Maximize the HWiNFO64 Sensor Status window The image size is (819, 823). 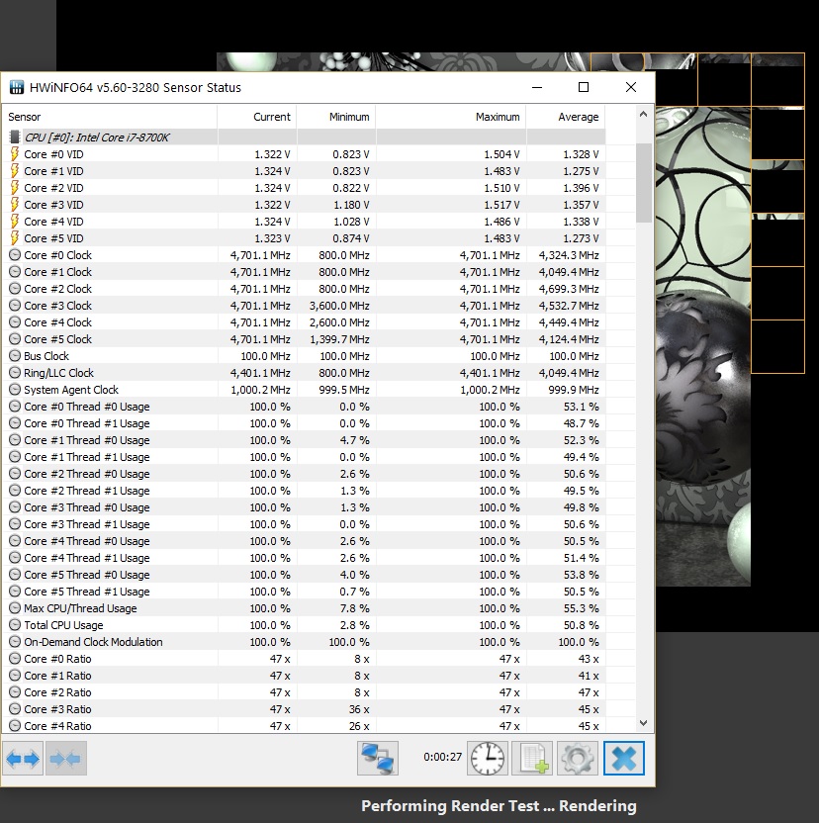coord(584,87)
